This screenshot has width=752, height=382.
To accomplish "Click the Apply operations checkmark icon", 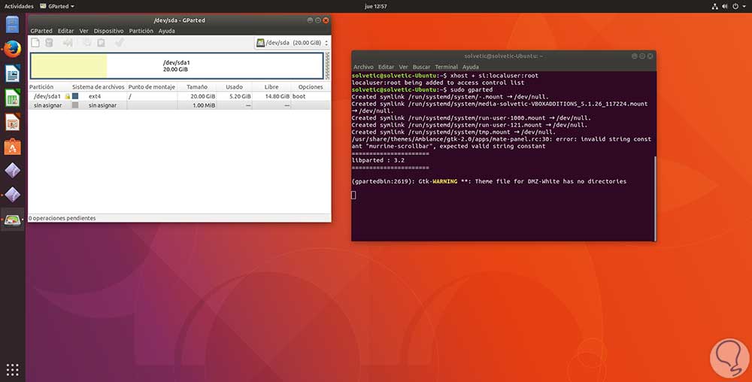I will pos(119,43).
